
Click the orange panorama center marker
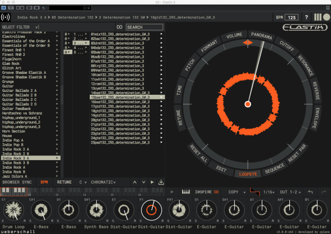(248, 43)
